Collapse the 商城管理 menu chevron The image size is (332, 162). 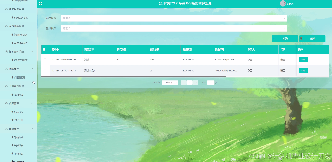click(32, 129)
